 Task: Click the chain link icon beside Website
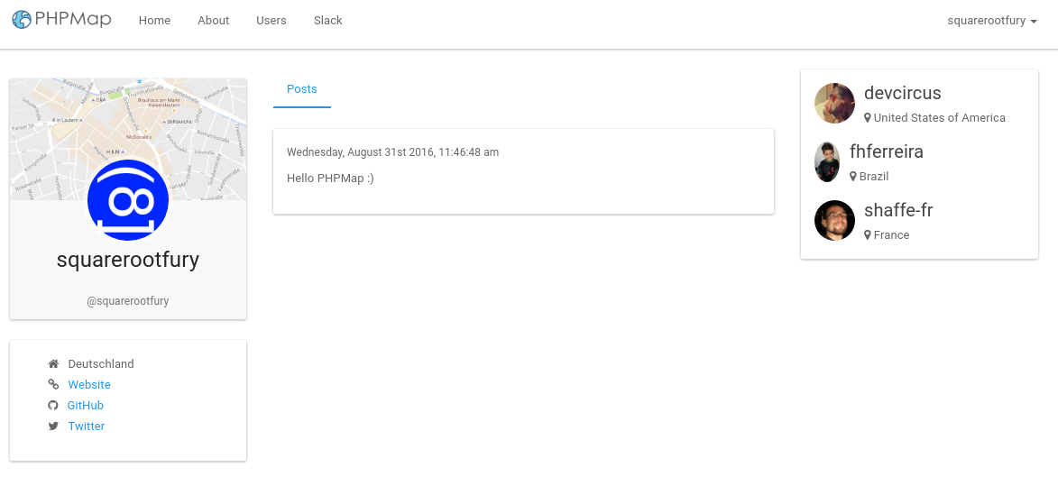[x=53, y=385]
